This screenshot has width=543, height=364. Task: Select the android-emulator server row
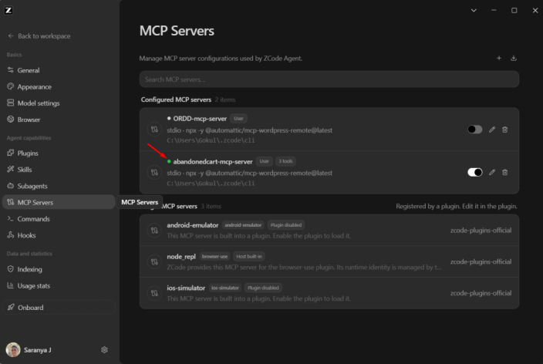click(329, 231)
